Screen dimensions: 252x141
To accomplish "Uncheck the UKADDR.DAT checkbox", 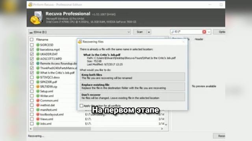I will click(x=32, y=54).
